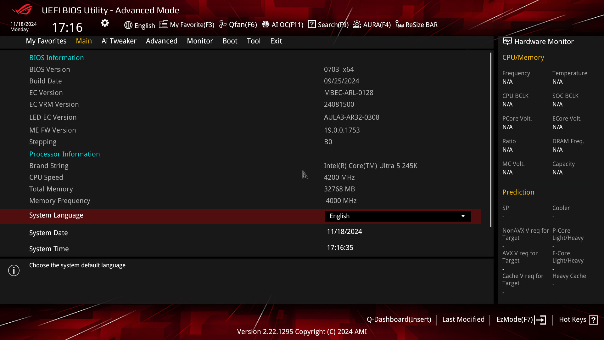Click the 17:16 clock display
Viewport: 604px width, 340px height.
67,27
